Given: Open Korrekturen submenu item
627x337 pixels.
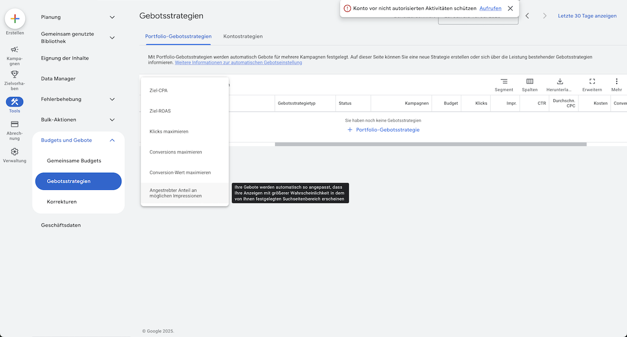Looking at the screenshot, I should click(62, 201).
